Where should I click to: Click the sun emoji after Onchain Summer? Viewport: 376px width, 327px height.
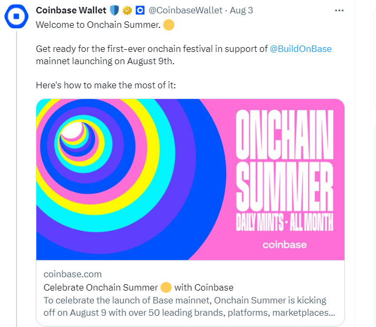coord(168,25)
